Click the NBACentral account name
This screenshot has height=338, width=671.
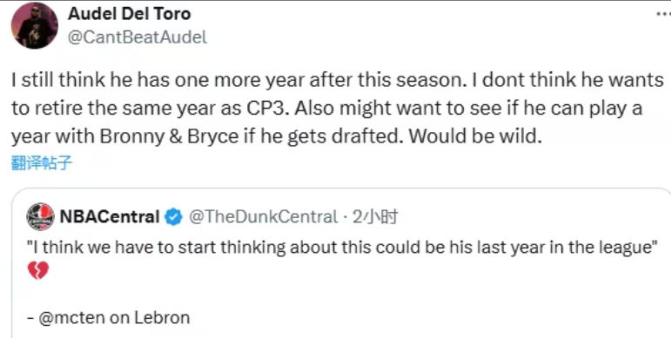click(x=110, y=217)
